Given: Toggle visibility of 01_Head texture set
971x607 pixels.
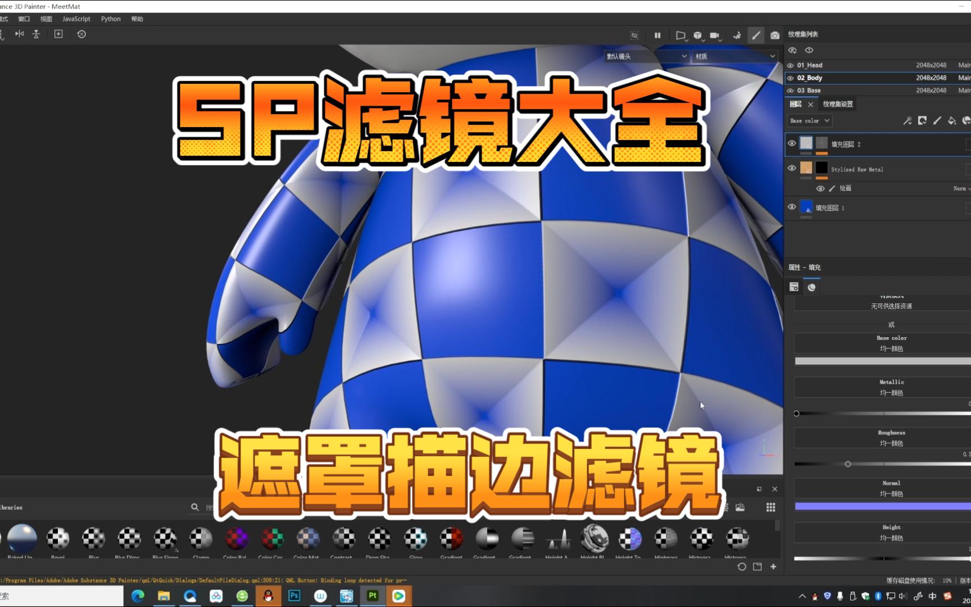Looking at the screenshot, I should (x=791, y=66).
